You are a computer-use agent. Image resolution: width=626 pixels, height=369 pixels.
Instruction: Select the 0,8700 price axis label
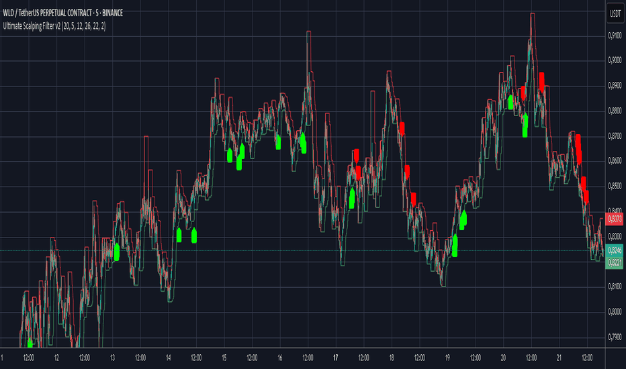click(x=615, y=136)
